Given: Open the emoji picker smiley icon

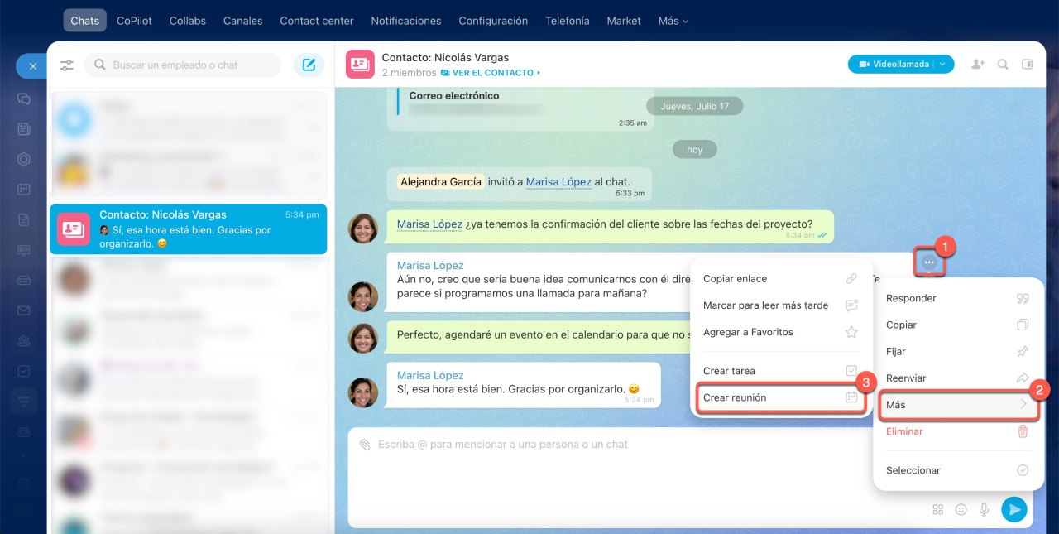Looking at the screenshot, I should 961,509.
